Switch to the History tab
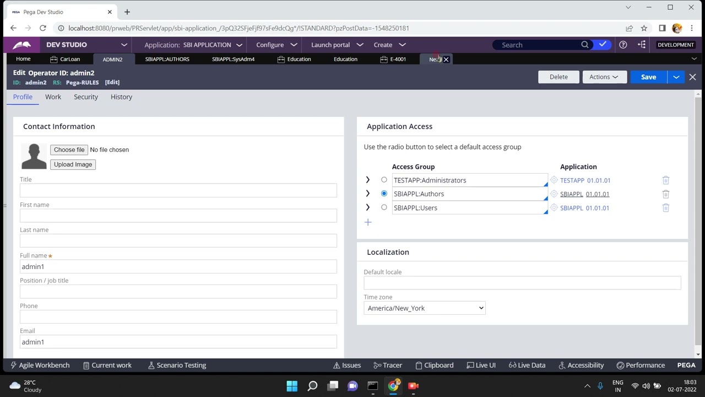The height and width of the screenshot is (397, 705). [x=121, y=97]
